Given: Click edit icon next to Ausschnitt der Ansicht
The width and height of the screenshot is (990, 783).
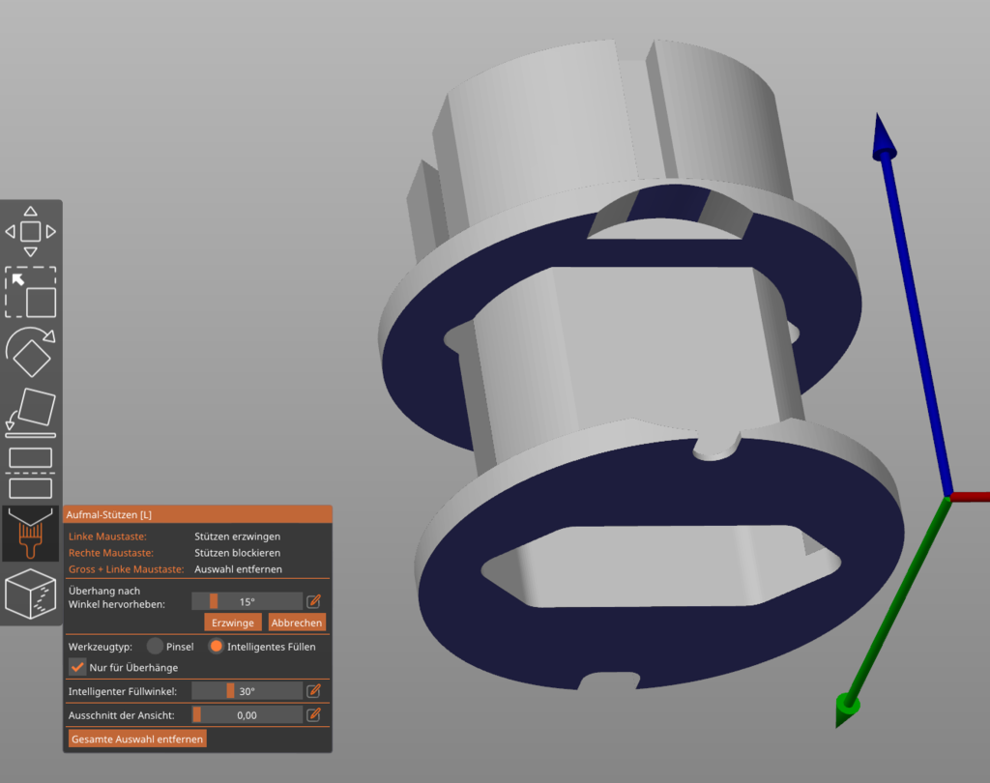Looking at the screenshot, I should coord(313,715).
